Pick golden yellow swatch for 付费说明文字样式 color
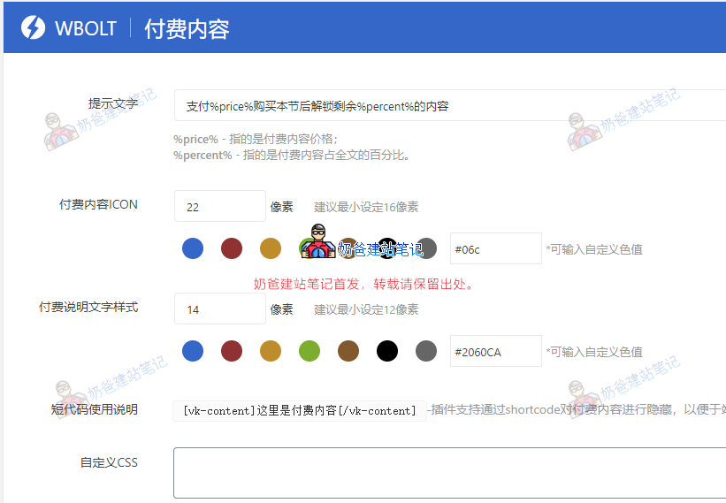Screen dimensions: 726x503 [x=271, y=351]
